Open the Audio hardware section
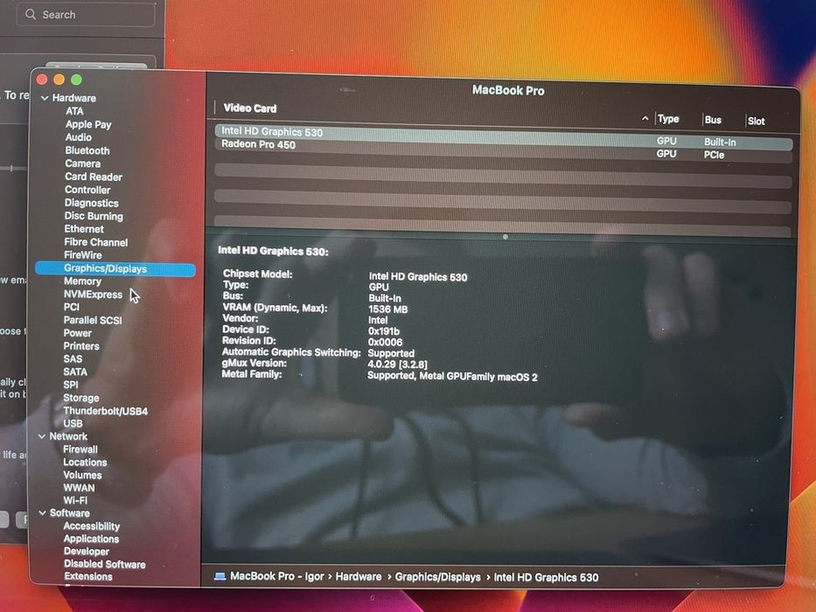Viewport: 816px width, 612px height. pyautogui.click(x=78, y=137)
